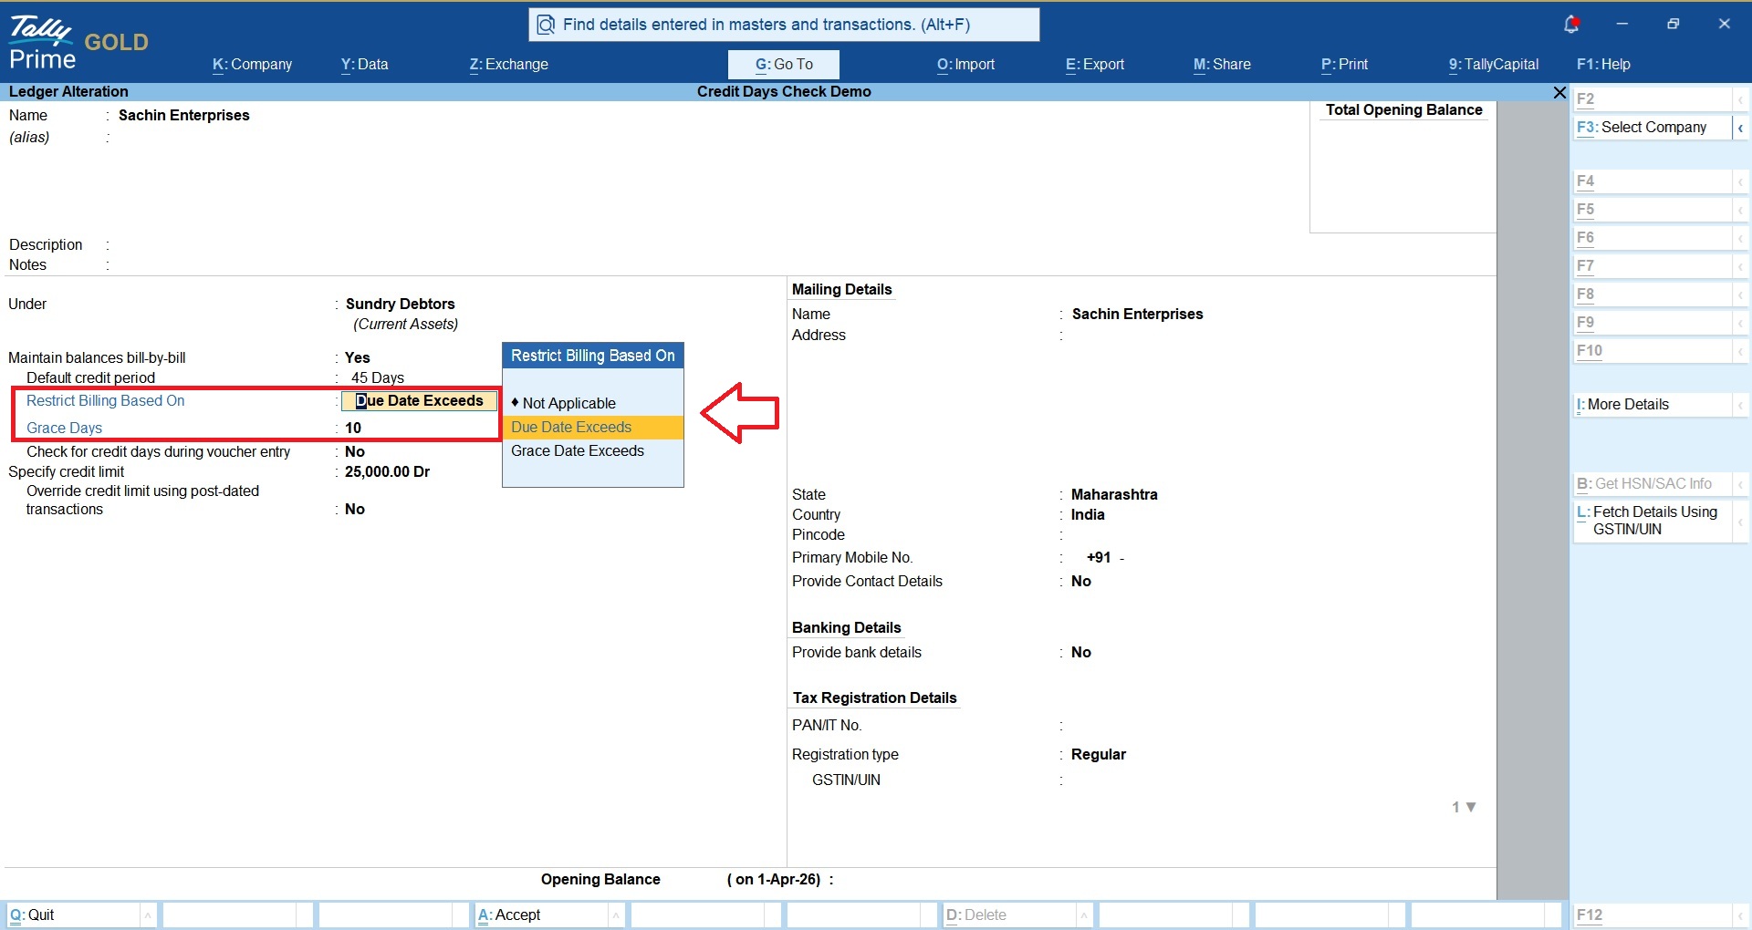The height and width of the screenshot is (930, 1752).
Task: Click the Default credit period 45 Days value
Action: 378,377
